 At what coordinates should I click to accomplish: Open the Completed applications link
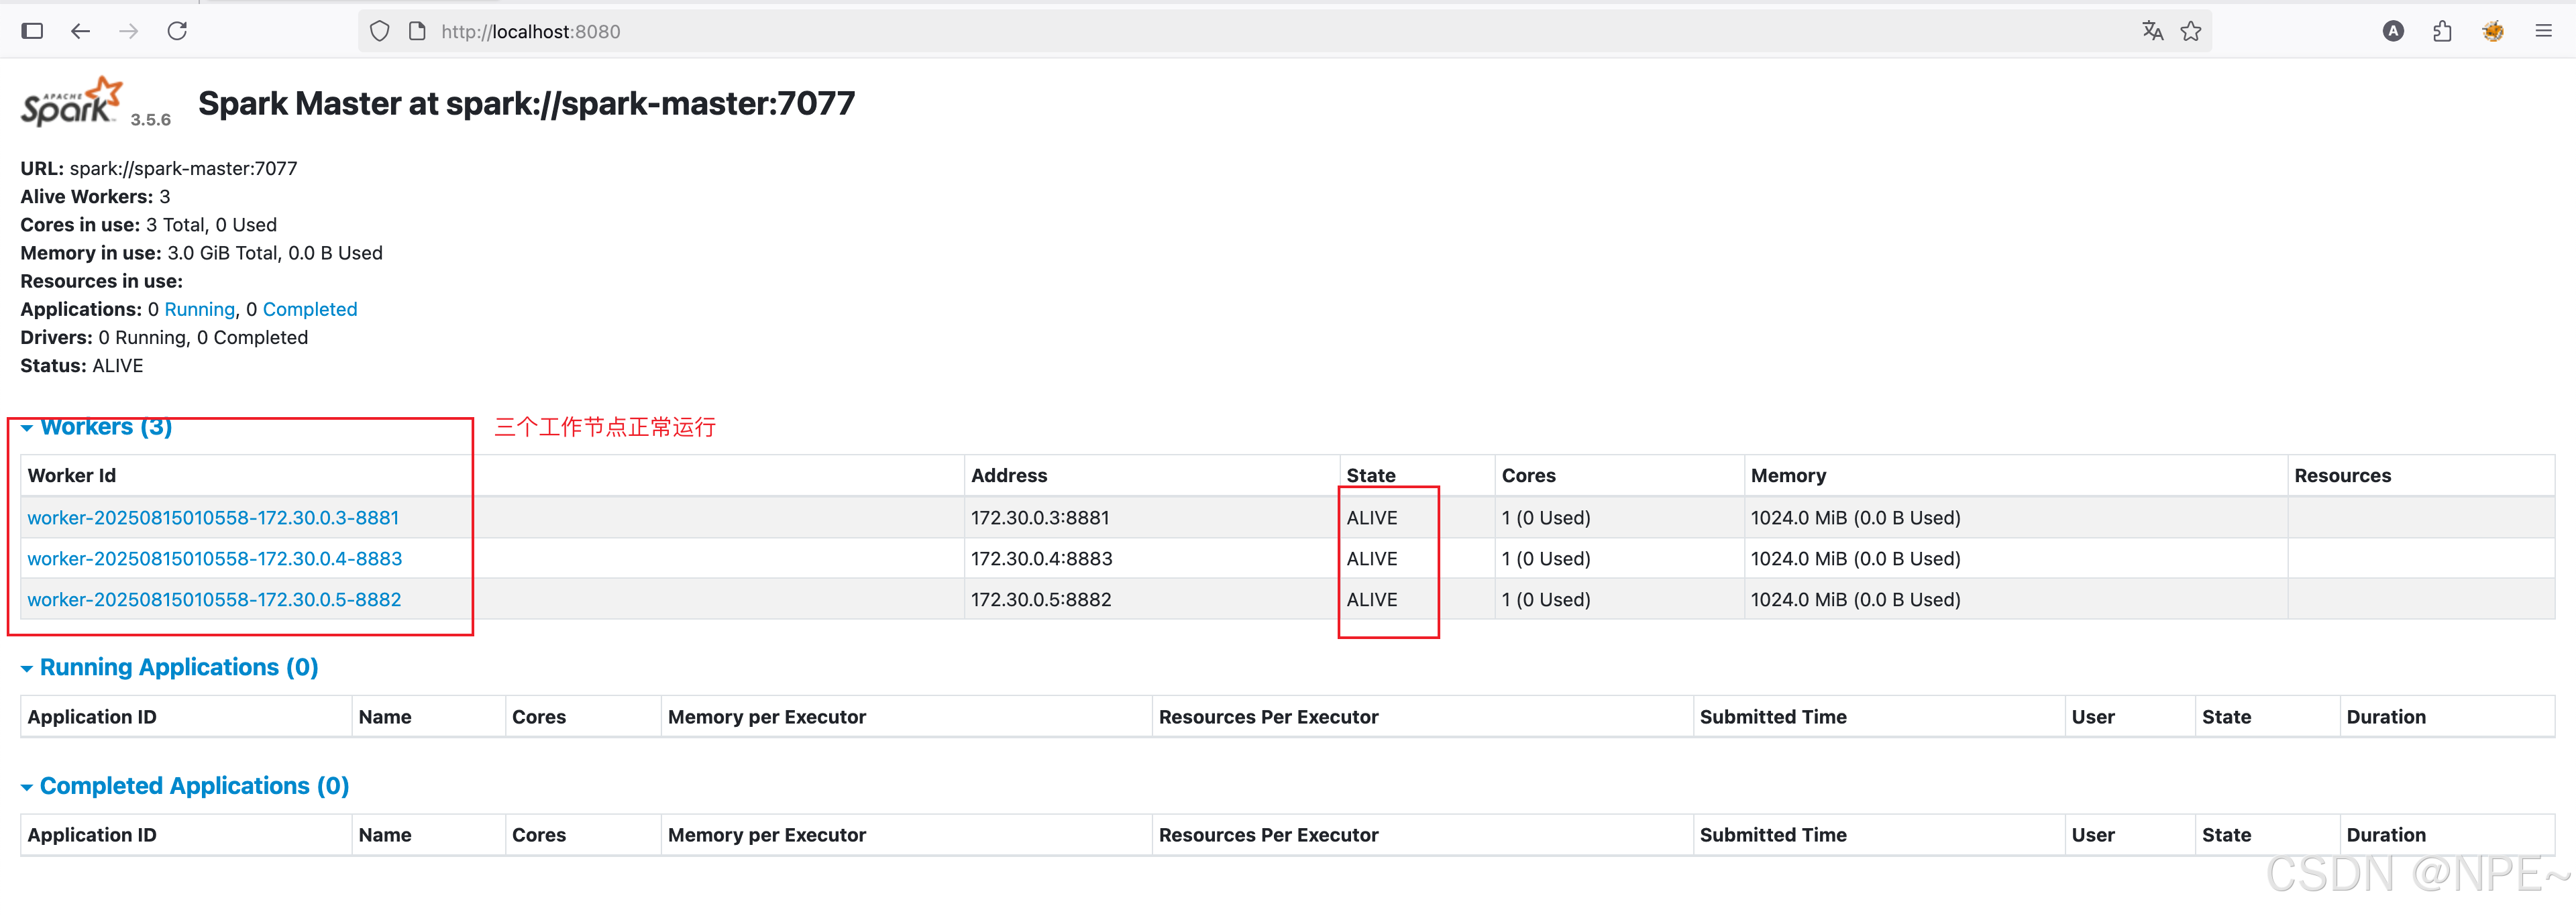[x=310, y=309]
